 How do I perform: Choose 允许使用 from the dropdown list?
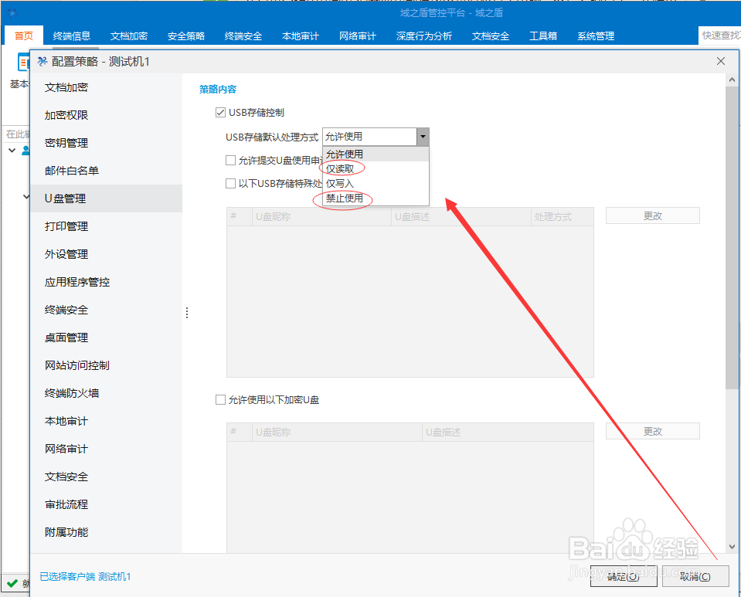tap(376, 154)
